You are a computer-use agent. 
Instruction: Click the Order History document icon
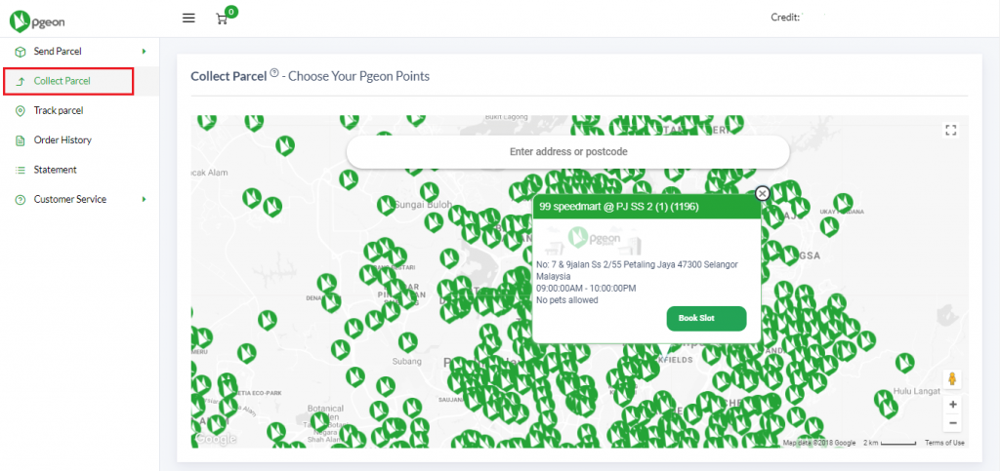point(21,140)
